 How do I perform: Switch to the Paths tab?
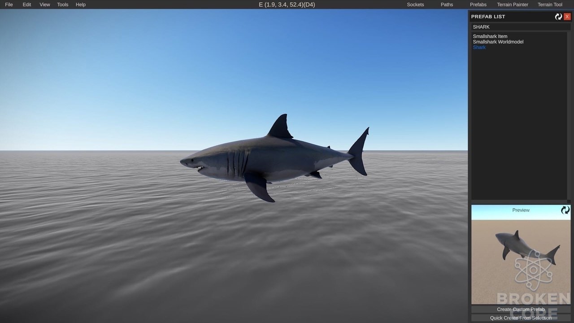click(x=447, y=4)
